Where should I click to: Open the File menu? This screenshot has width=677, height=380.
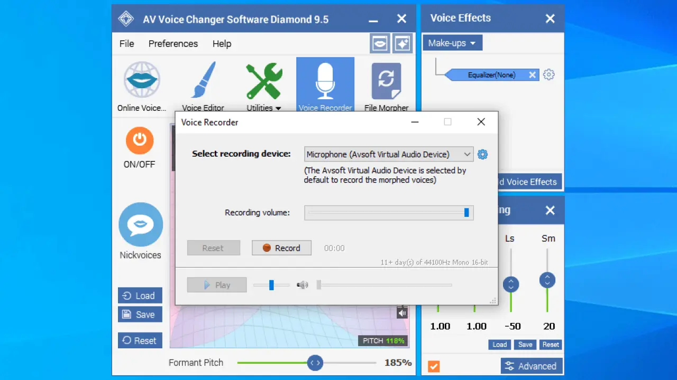click(x=126, y=44)
